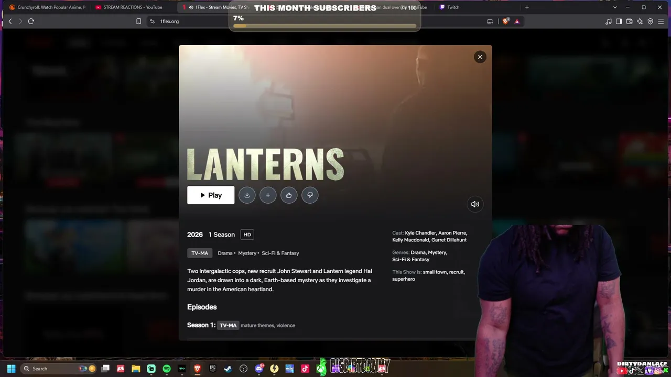The height and width of the screenshot is (377, 671).
Task: Click the Kyle Chandler cast link
Action: click(x=420, y=233)
